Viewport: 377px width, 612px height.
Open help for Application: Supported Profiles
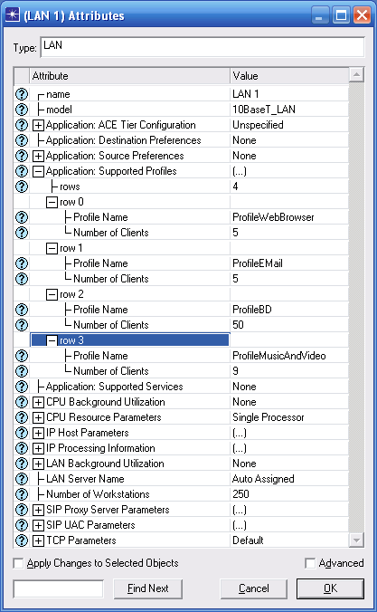[x=22, y=171]
